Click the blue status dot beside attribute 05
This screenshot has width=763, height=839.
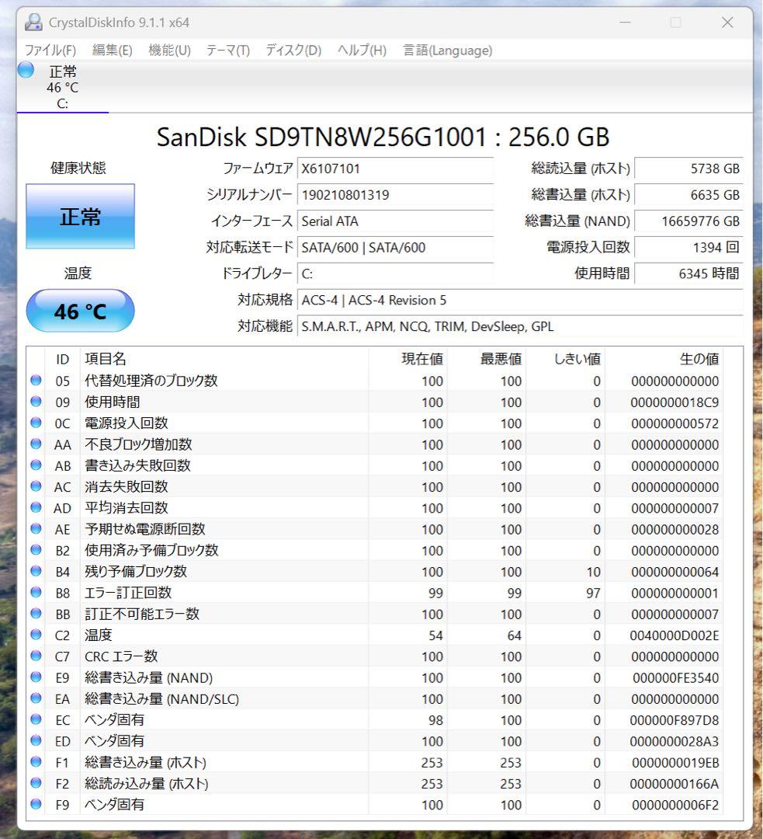tap(35, 381)
